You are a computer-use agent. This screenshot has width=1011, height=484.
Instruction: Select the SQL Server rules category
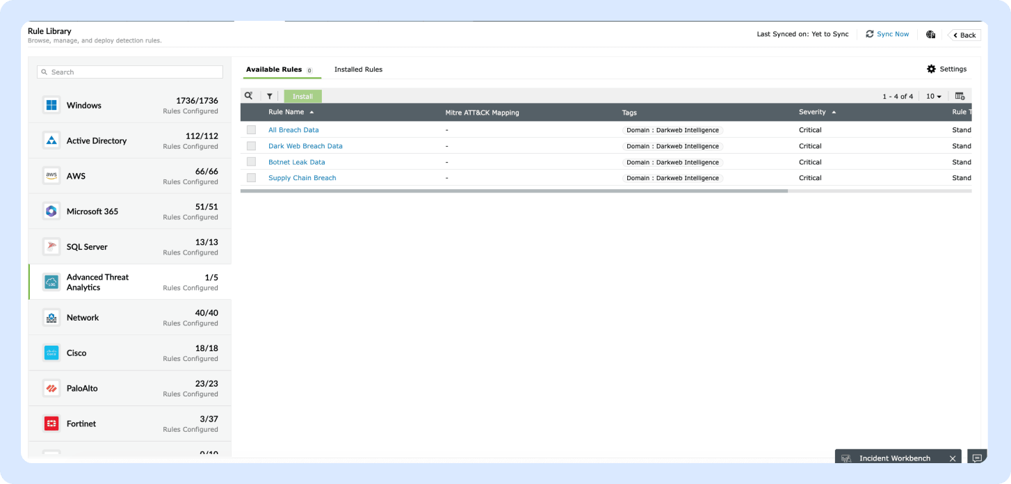coord(130,247)
